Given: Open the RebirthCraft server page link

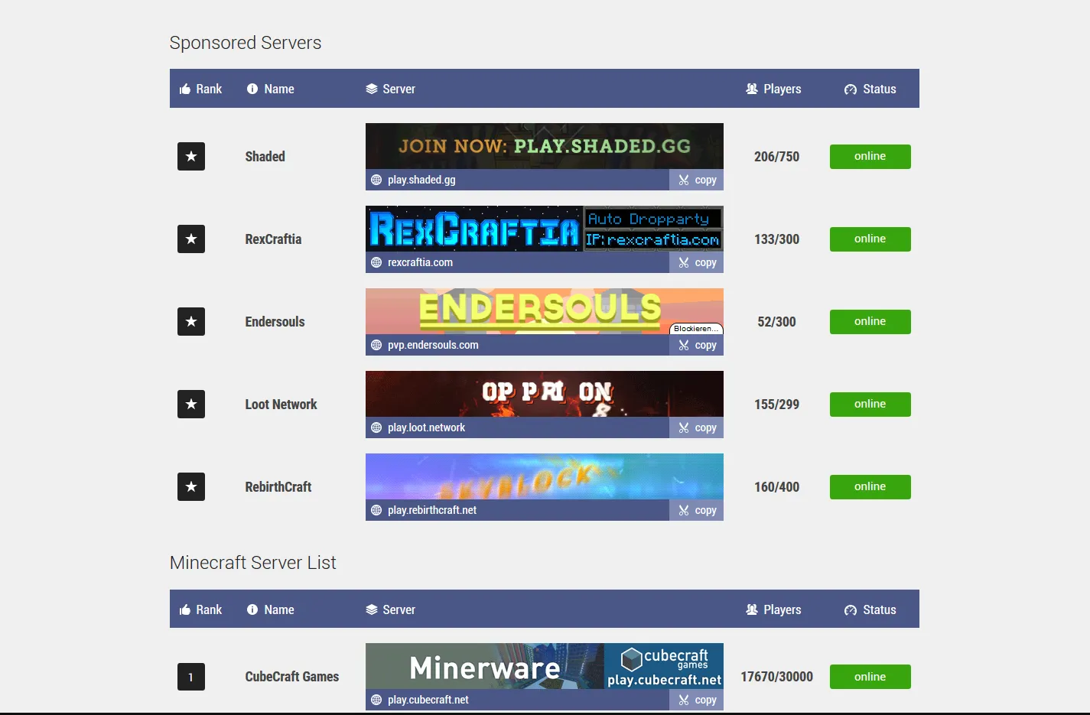Looking at the screenshot, I should (278, 487).
